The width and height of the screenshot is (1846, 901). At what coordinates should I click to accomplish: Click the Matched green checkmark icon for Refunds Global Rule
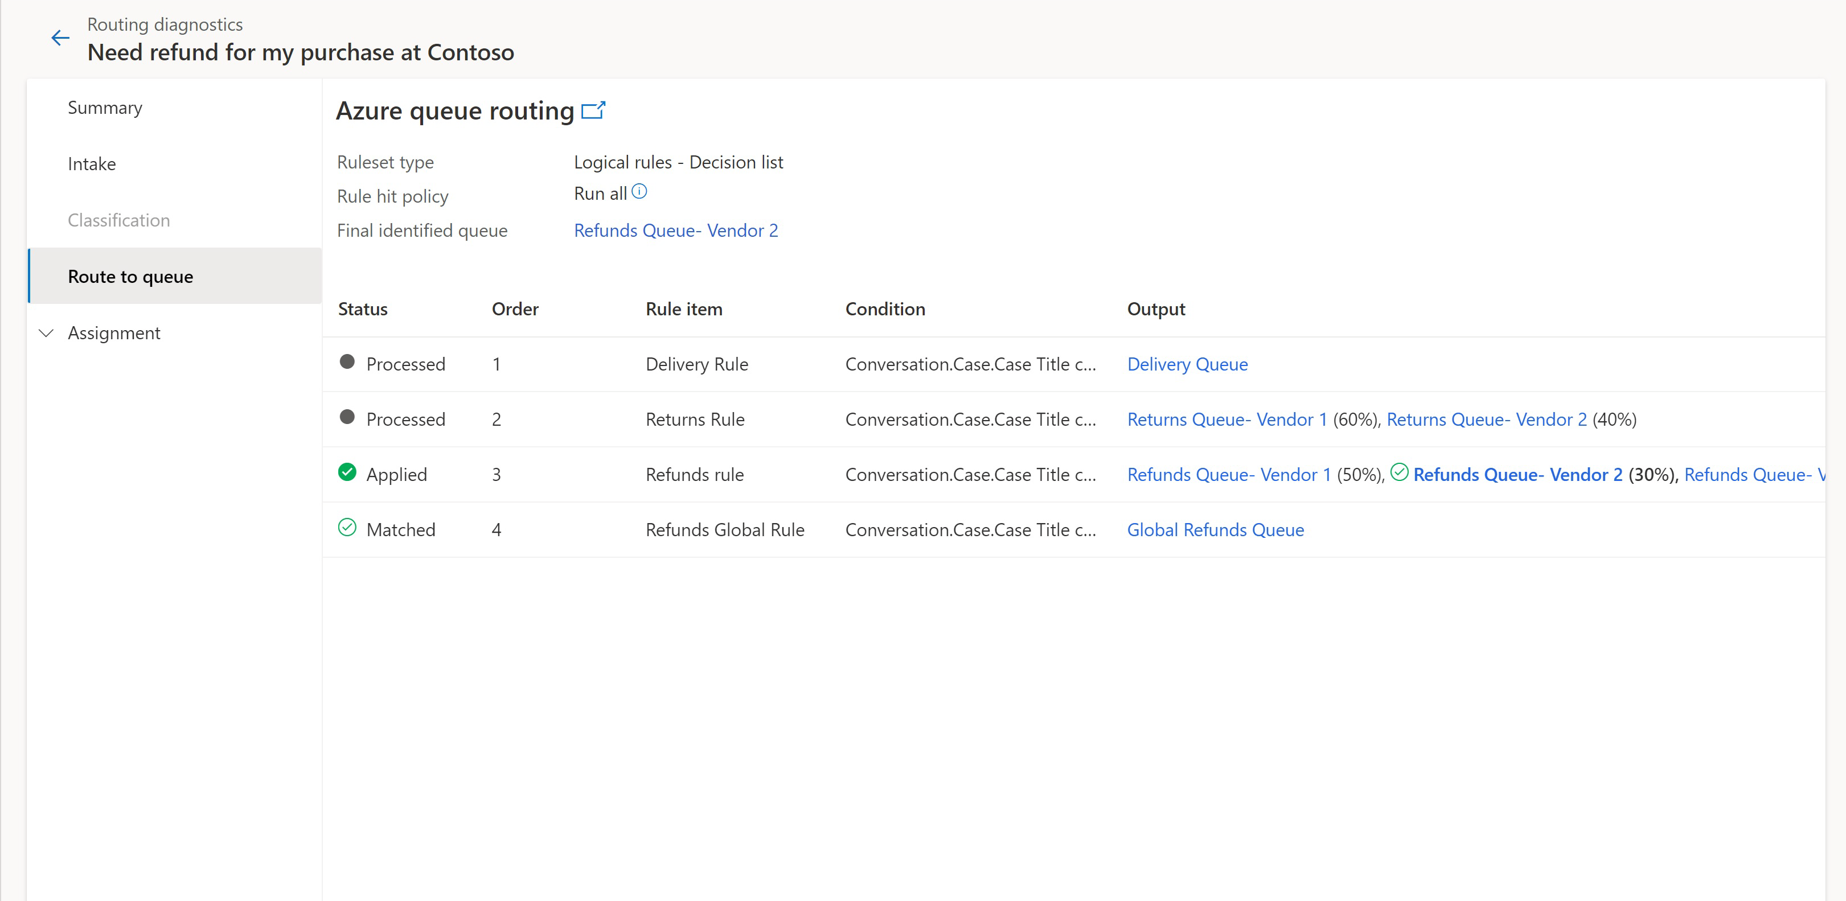point(348,528)
